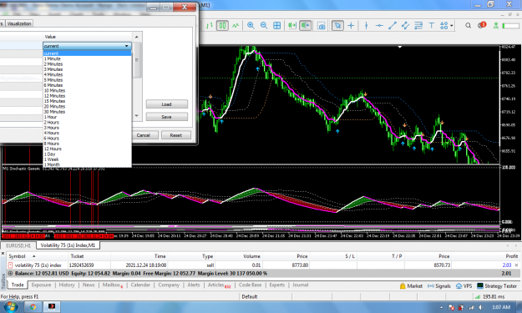Open the search magnifier in toolbar
Image resolution: width=522 pixels, height=313 pixels.
pos(468,26)
